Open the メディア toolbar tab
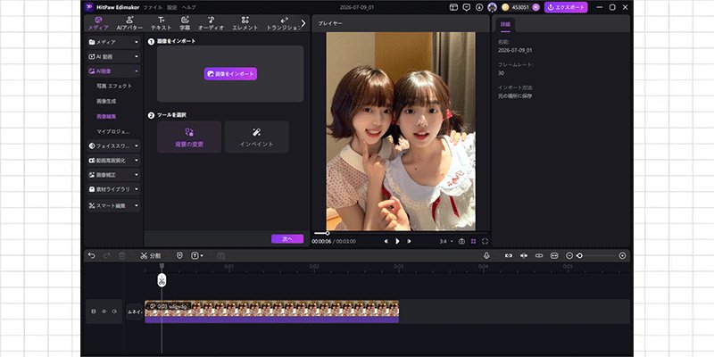This screenshot has height=357, width=714. [x=98, y=24]
